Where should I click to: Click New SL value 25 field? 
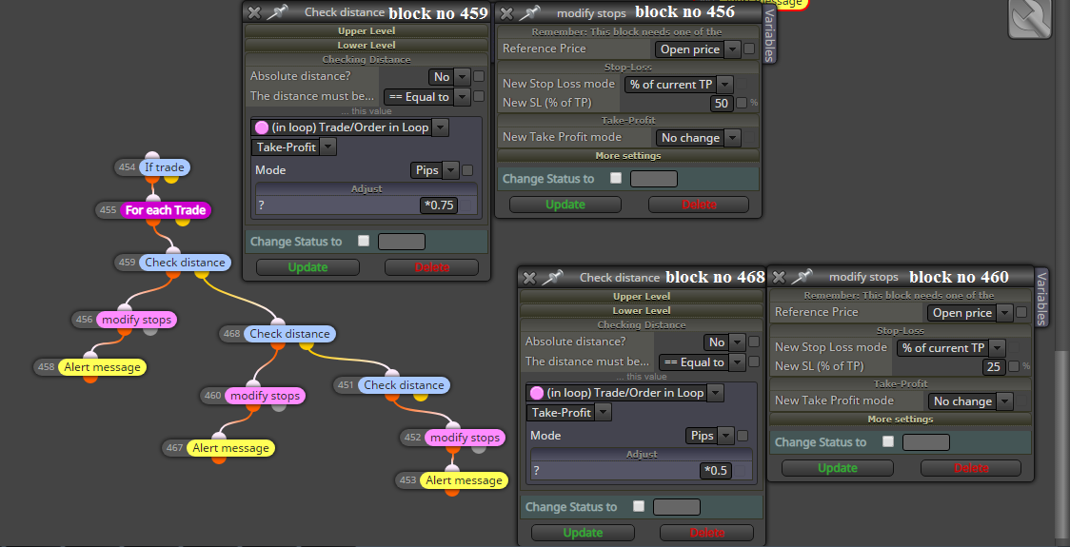[993, 367]
